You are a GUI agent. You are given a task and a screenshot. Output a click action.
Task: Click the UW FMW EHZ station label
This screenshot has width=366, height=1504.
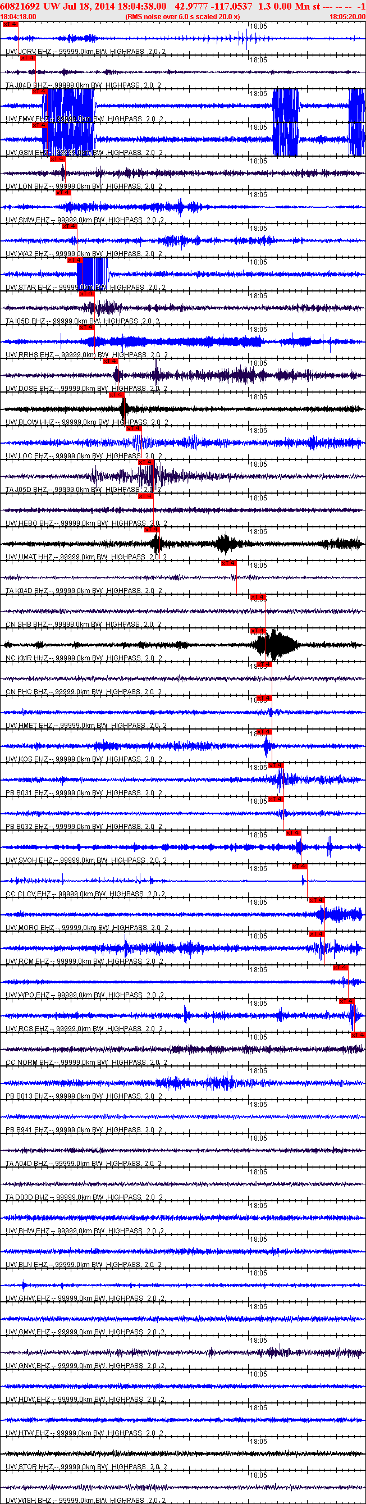click(28, 119)
